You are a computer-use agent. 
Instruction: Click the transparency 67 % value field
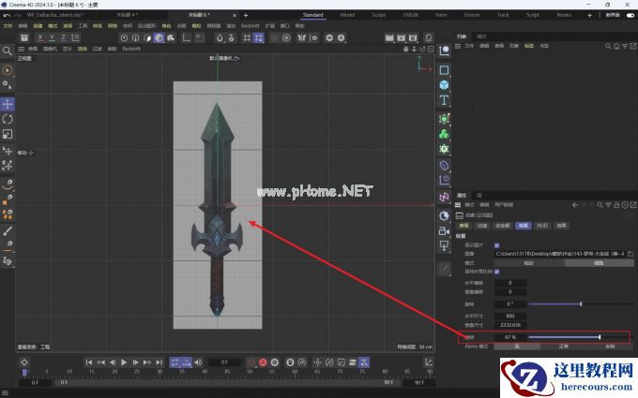pyautogui.click(x=510, y=337)
